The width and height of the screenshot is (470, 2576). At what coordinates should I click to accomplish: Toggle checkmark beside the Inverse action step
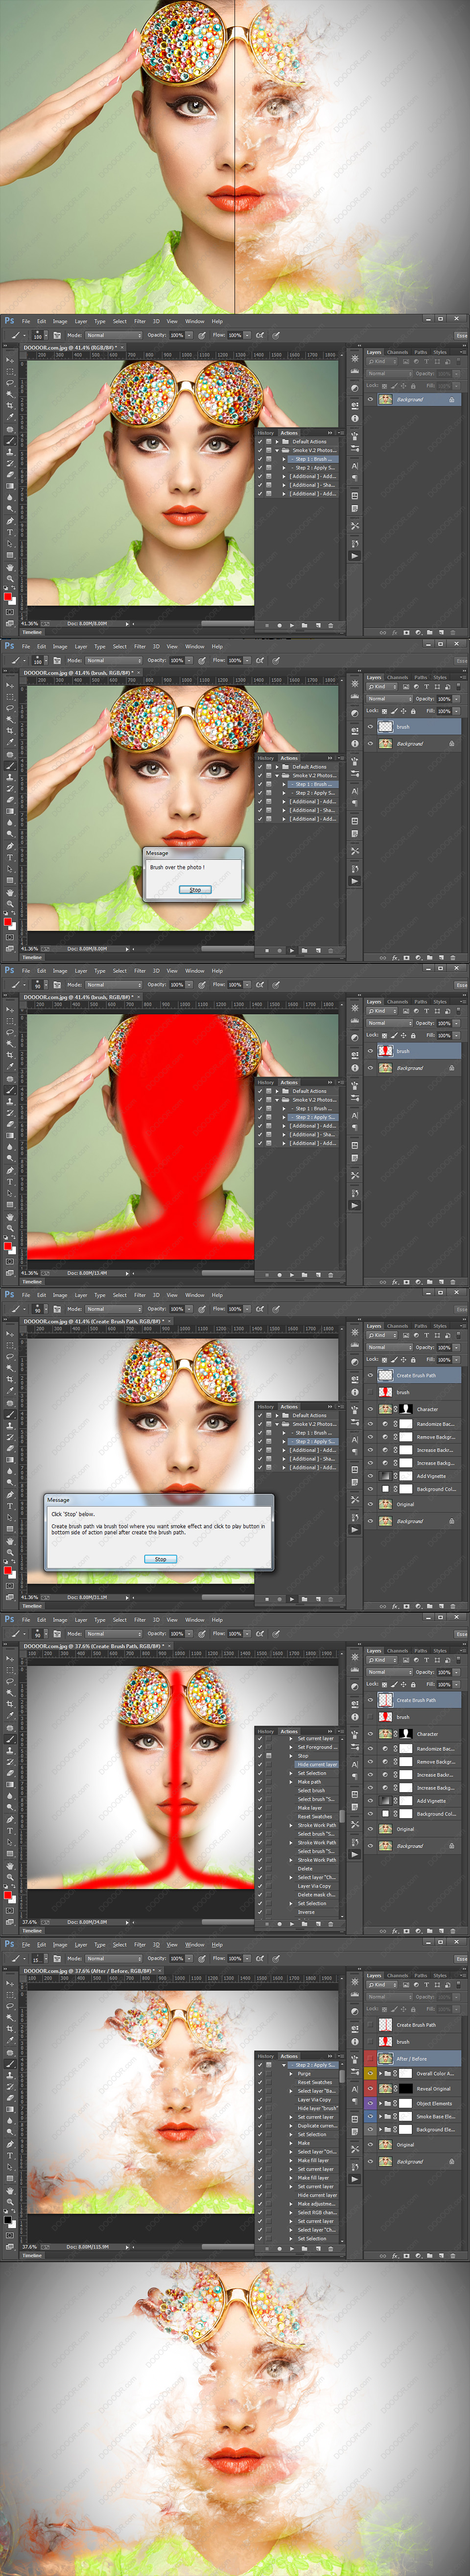pyautogui.click(x=260, y=1912)
